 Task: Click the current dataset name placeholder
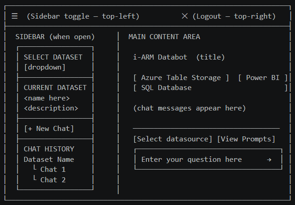pyautogui.click(x=46, y=98)
